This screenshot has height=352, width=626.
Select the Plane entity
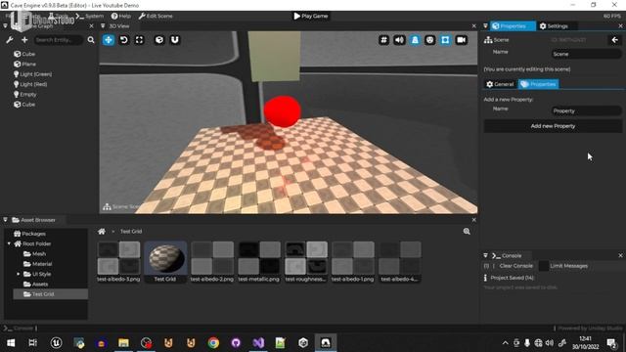coord(24,64)
